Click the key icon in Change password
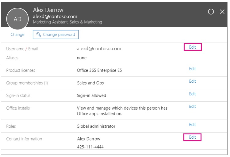This screenshot has width=230, height=157. [x=39, y=34]
